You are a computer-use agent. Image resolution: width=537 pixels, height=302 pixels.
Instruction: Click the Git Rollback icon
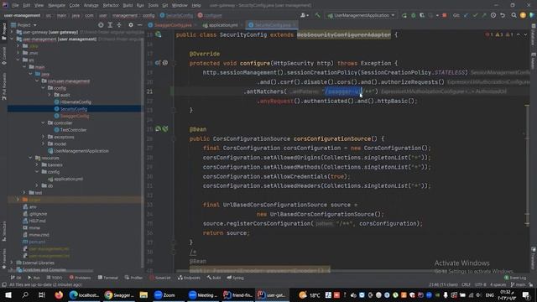click(503, 15)
